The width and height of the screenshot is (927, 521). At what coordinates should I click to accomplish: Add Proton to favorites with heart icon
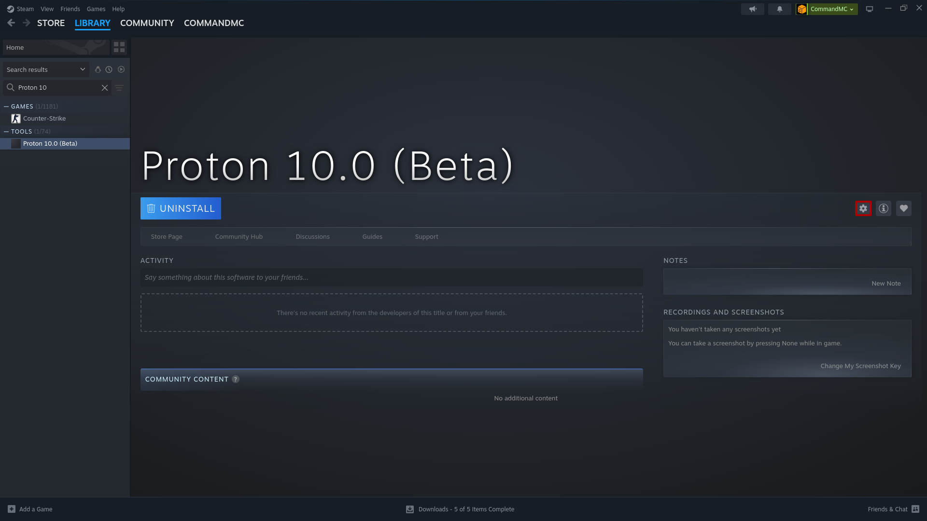coord(903,208)
